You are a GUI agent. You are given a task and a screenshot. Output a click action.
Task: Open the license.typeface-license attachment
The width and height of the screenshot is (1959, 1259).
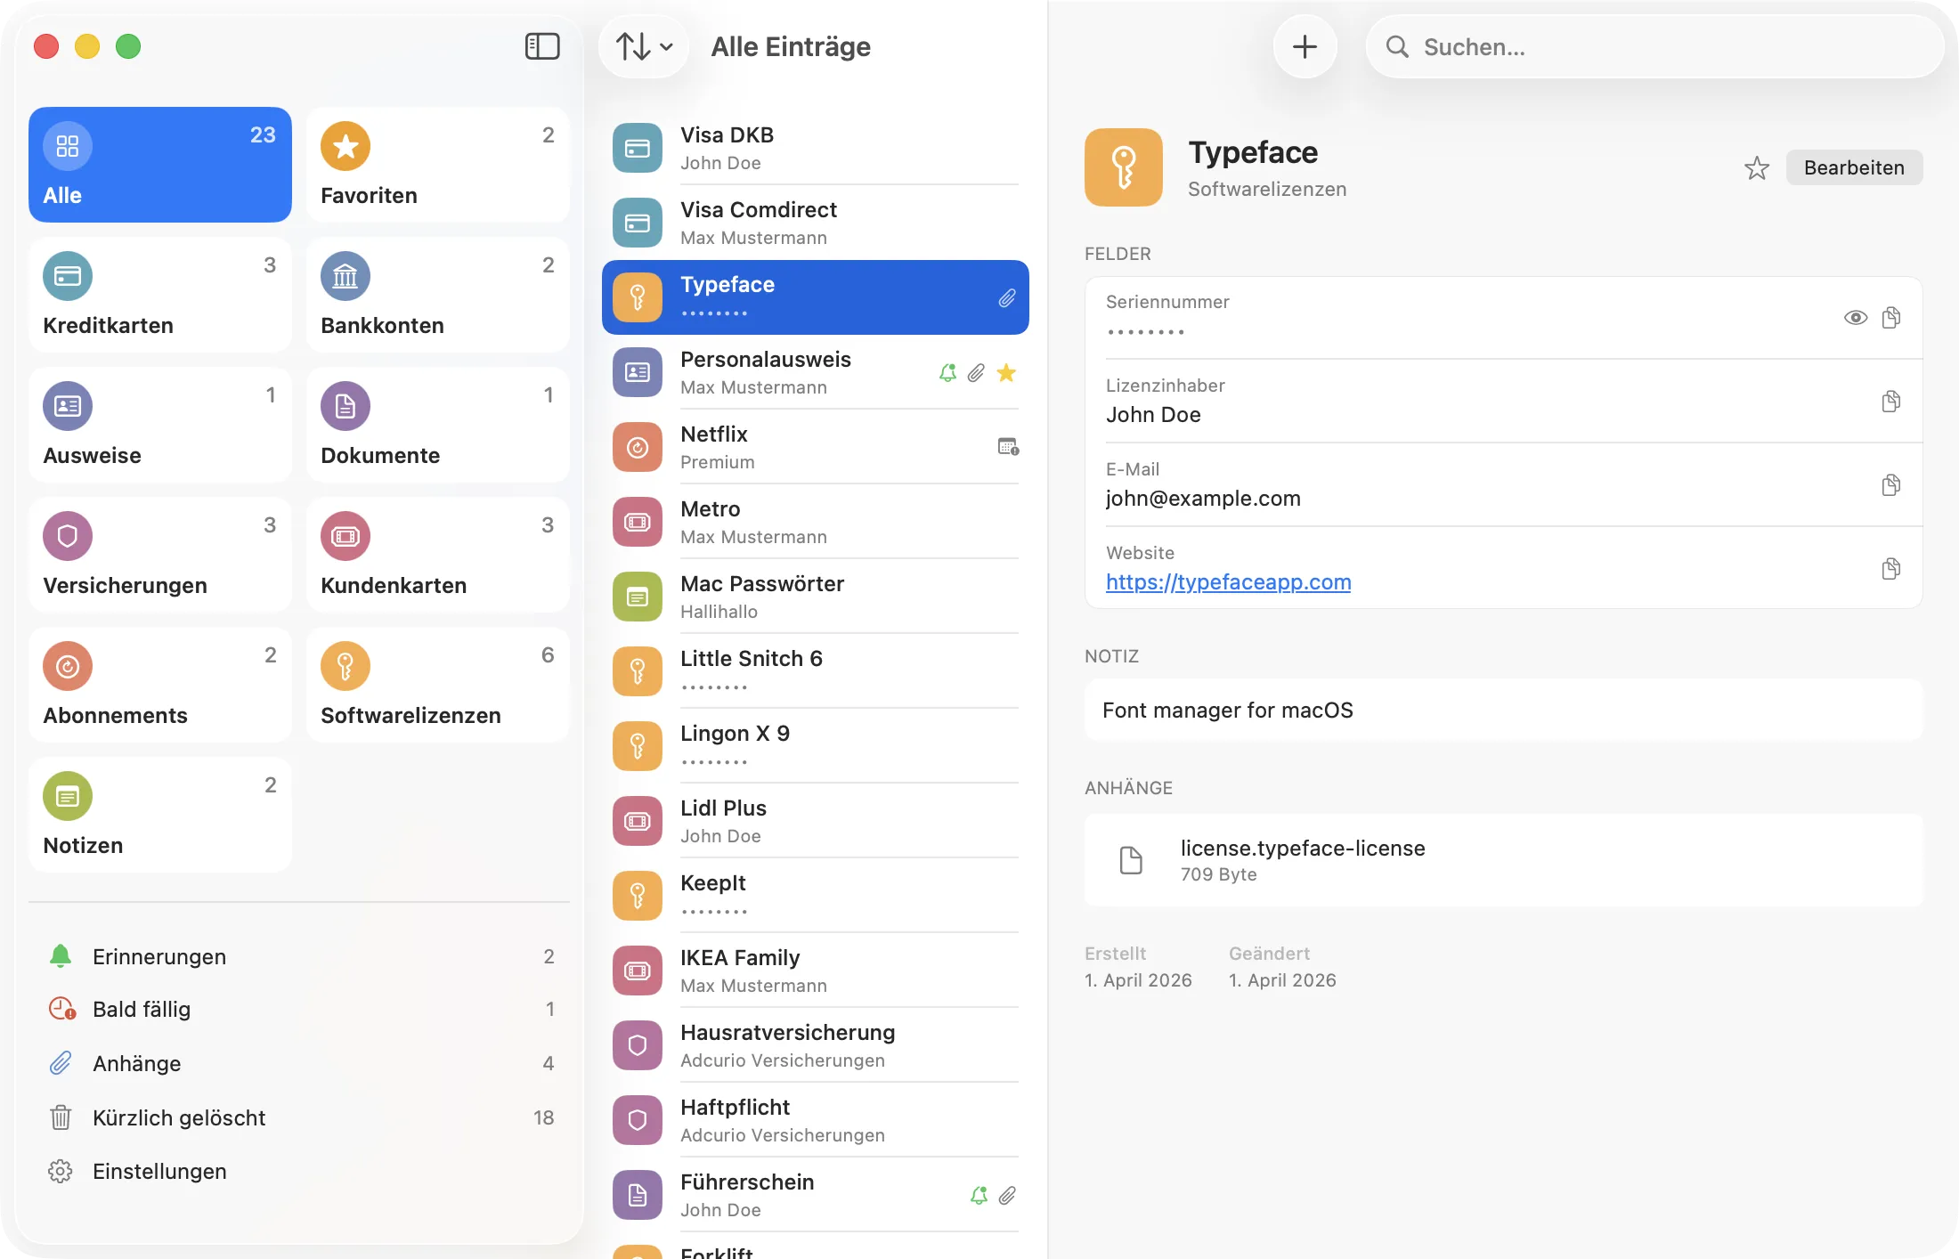point(1302,860)
